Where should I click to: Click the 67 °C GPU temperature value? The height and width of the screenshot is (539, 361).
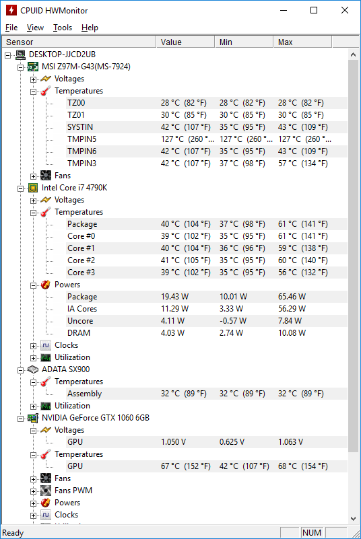(185, 466)
